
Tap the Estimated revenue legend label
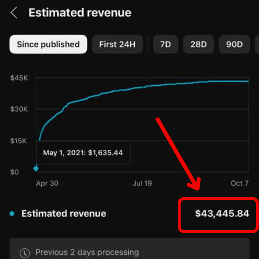[x=63, y=213]
